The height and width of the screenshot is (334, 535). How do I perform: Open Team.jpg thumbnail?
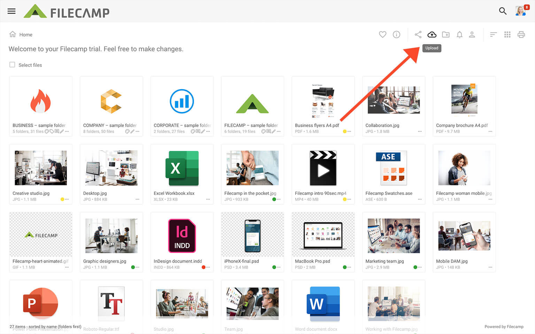(253, 303)
